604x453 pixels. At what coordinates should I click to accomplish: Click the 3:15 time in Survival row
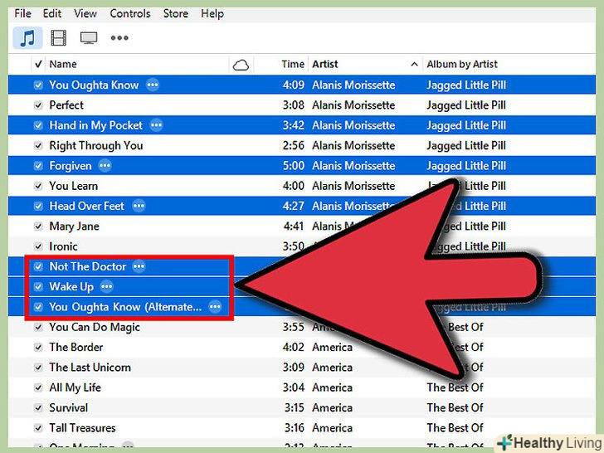point(295,408)
